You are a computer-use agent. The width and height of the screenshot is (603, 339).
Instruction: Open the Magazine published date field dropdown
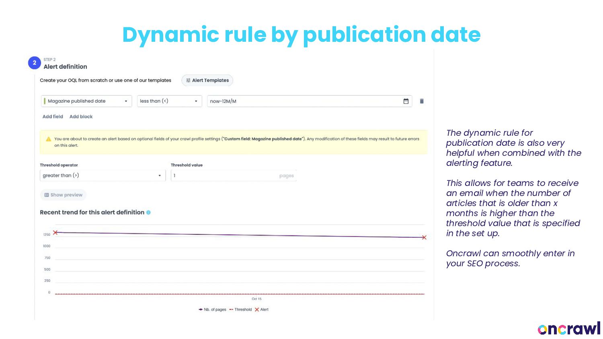click(x=86, y=101)
